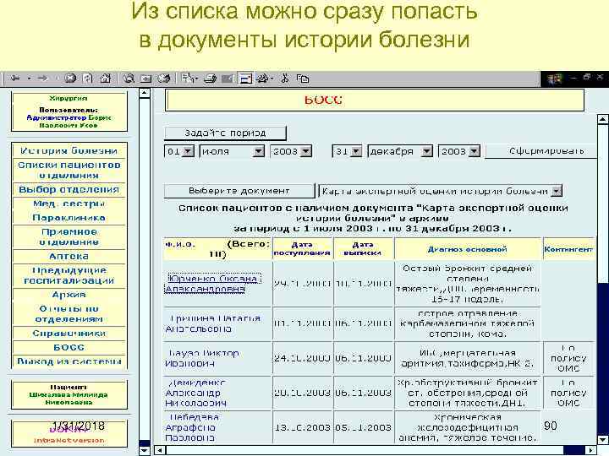Click the patient list scroll-up arrow

pyautogui.click(x=602, y=119)
